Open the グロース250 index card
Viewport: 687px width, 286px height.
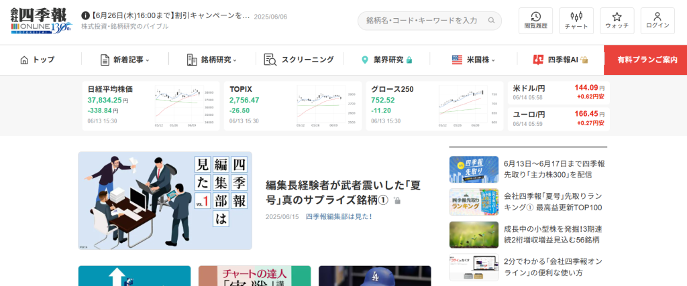pyautogui.click(x=435, y=106)
